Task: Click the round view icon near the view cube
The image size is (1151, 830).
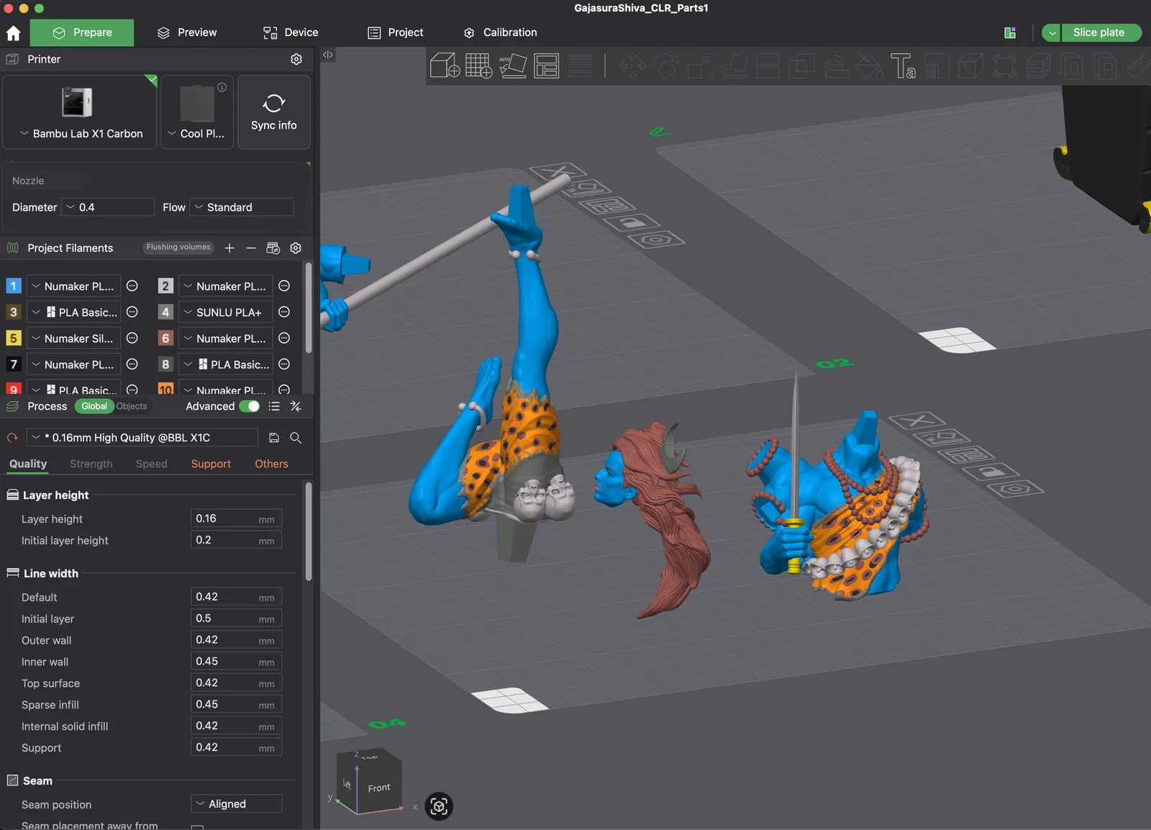Action: click(x=439, y=806)
